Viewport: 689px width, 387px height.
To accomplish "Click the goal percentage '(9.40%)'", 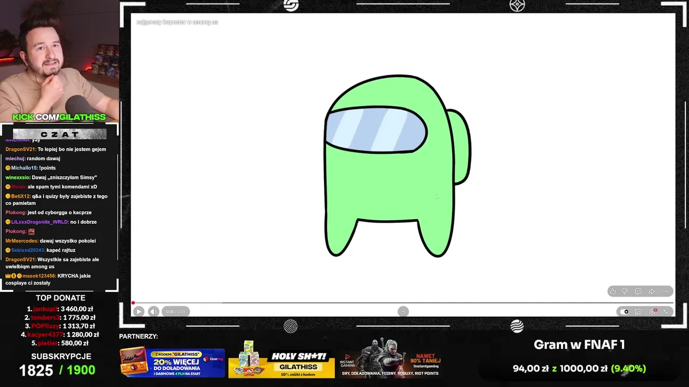I will 628,369.
